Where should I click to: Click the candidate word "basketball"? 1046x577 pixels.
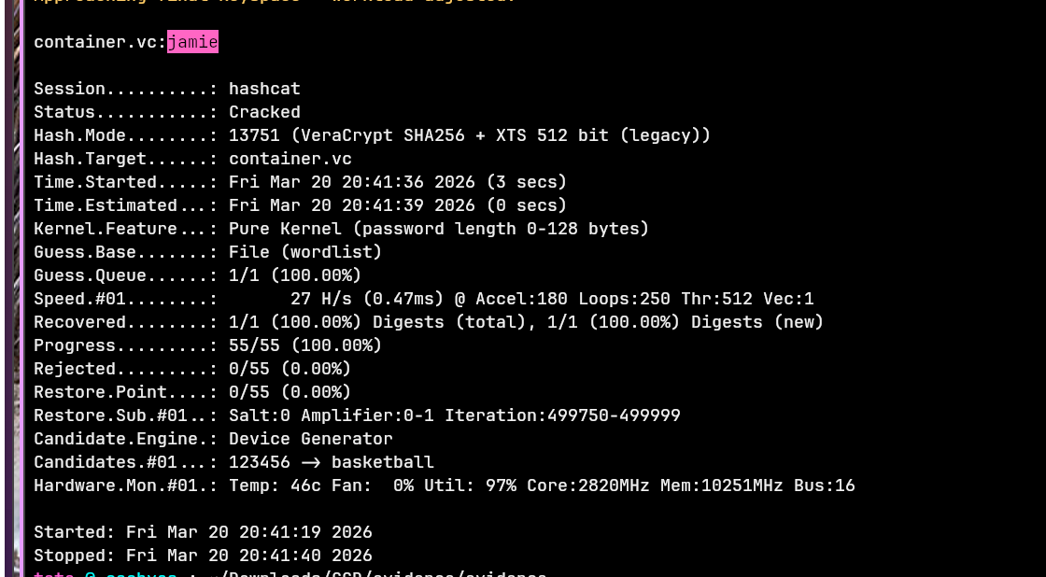[383, 462]
